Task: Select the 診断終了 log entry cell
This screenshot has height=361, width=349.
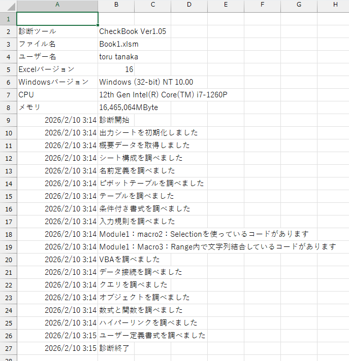Action: pyautogui.click(x=116, y=348)
